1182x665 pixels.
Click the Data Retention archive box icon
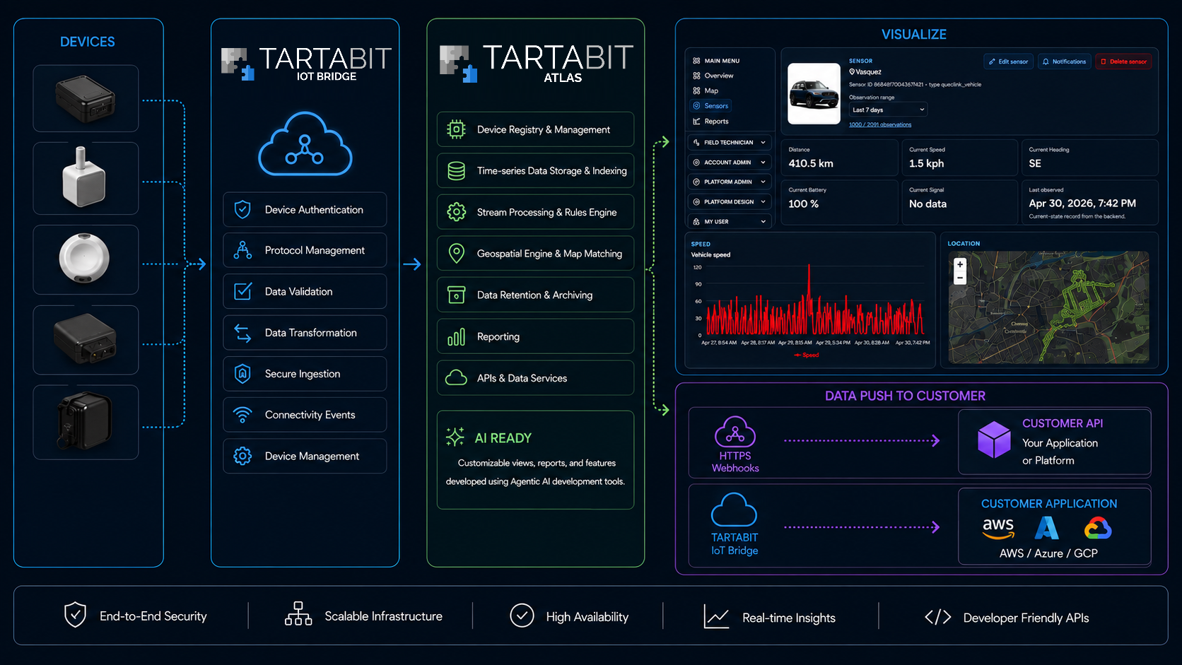click(457, 295)
